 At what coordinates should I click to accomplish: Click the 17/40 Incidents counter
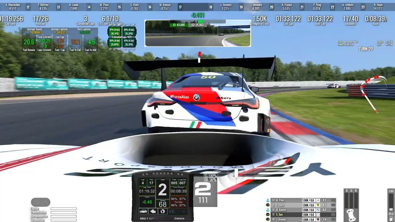coord(351,19)
